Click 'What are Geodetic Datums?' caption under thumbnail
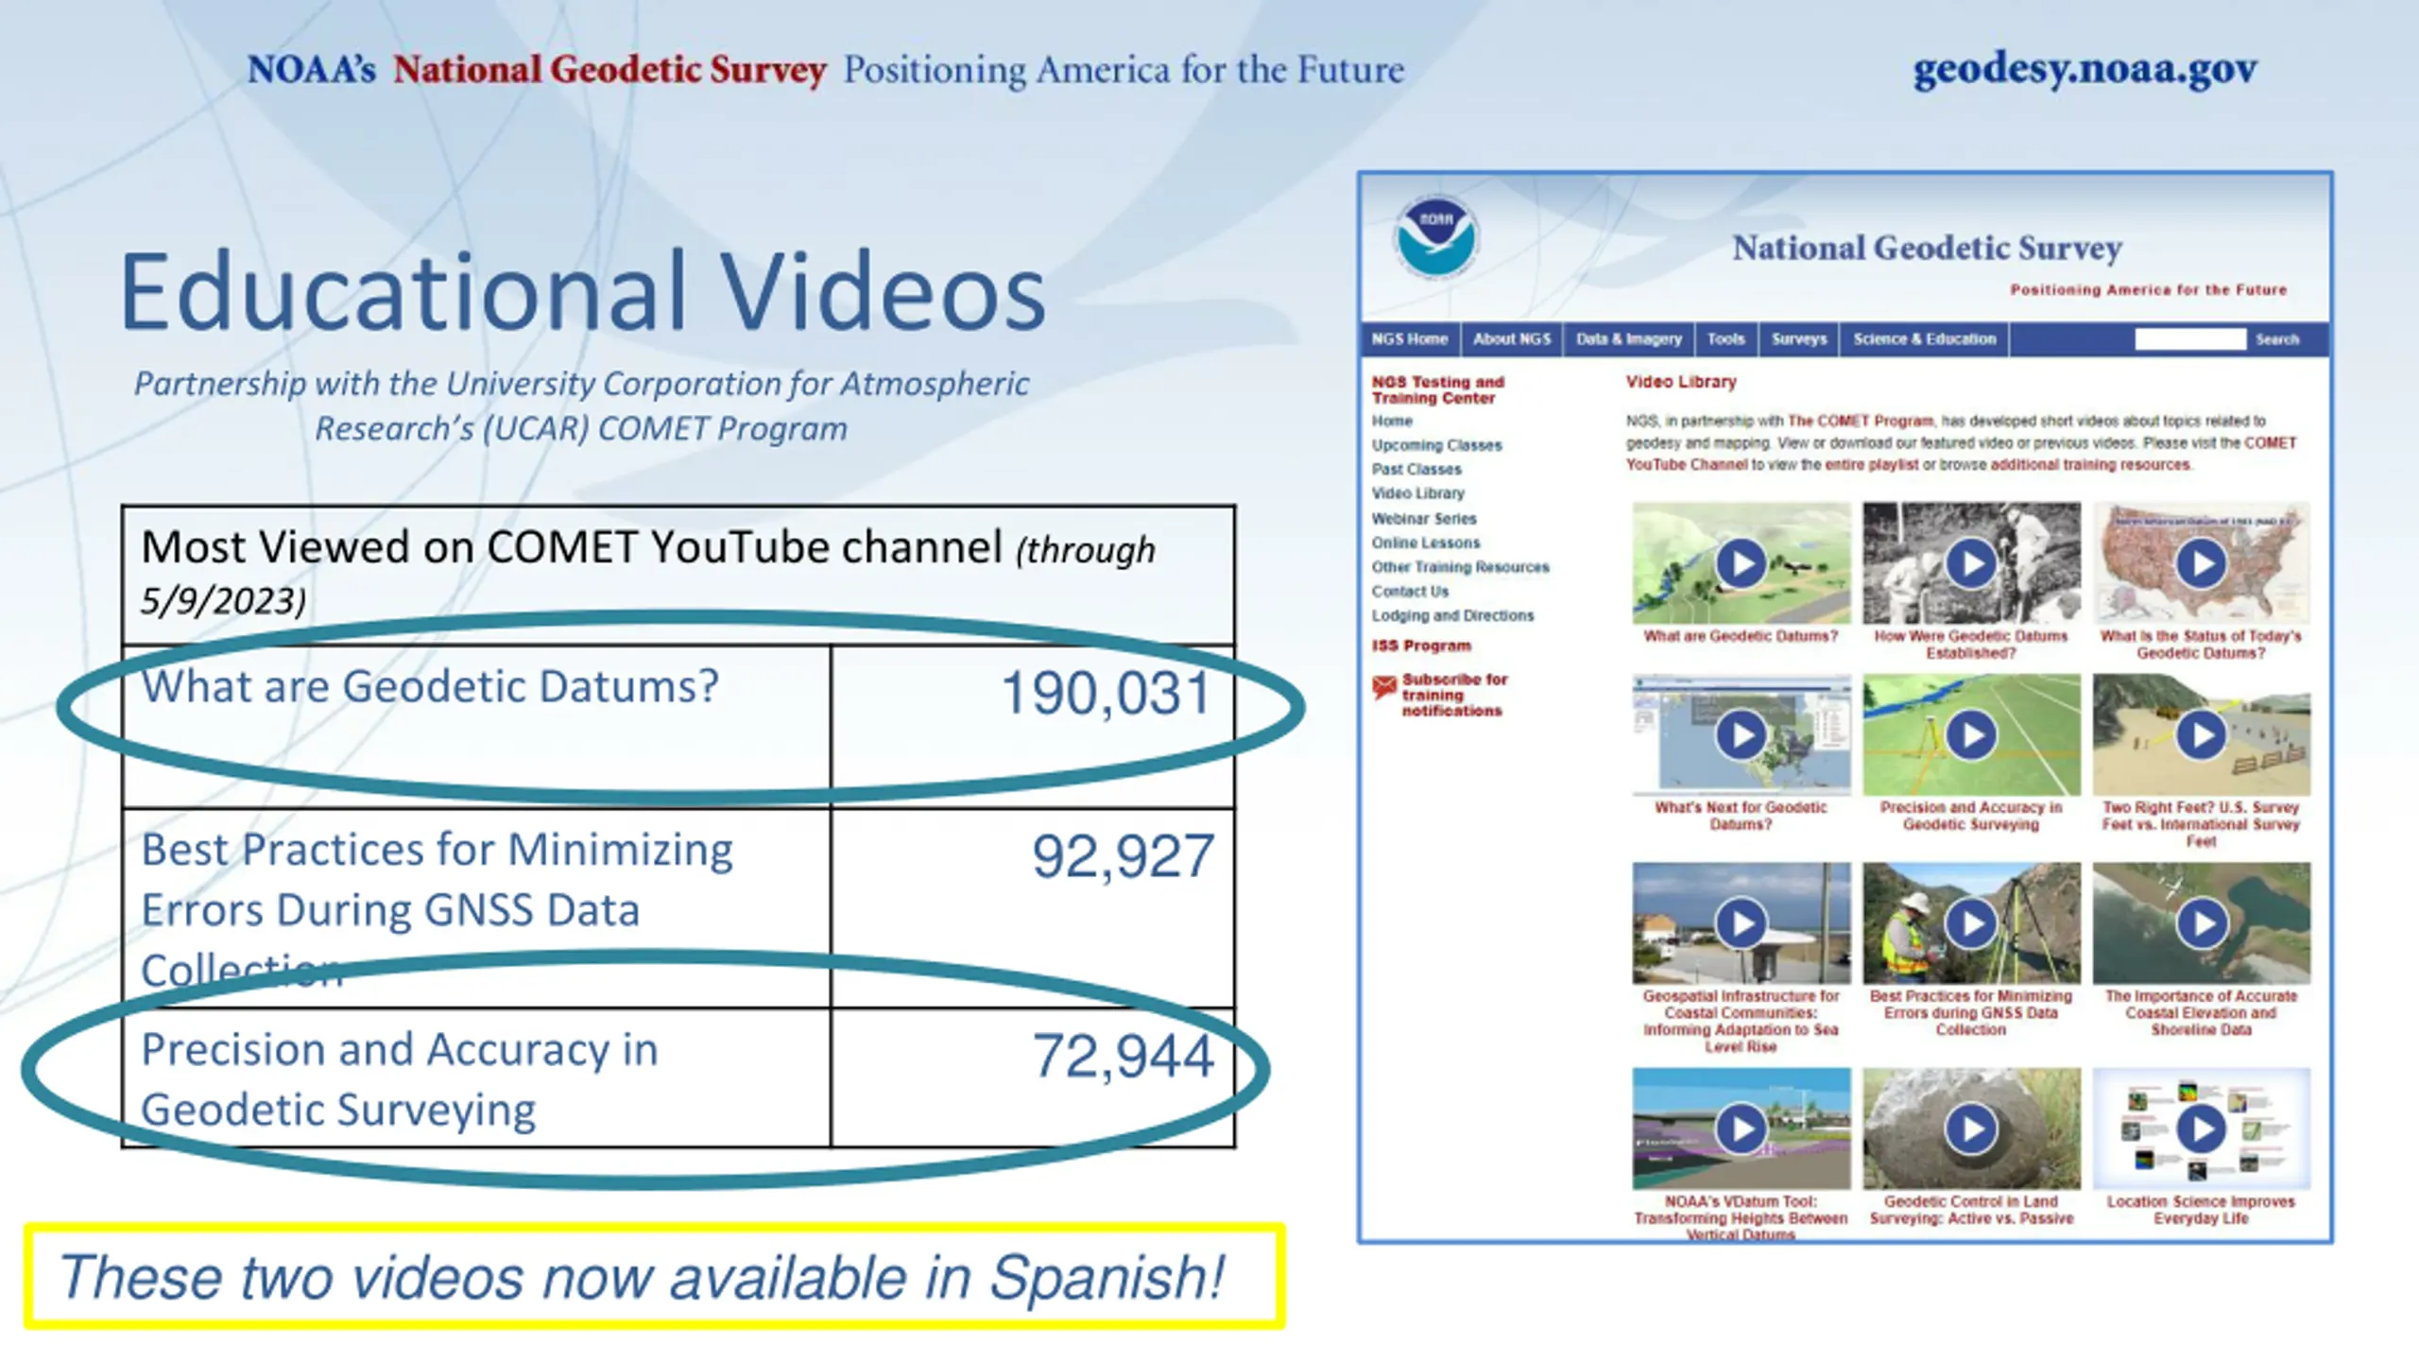This screenshot has height=1361, width=2419. (1741, 636)
